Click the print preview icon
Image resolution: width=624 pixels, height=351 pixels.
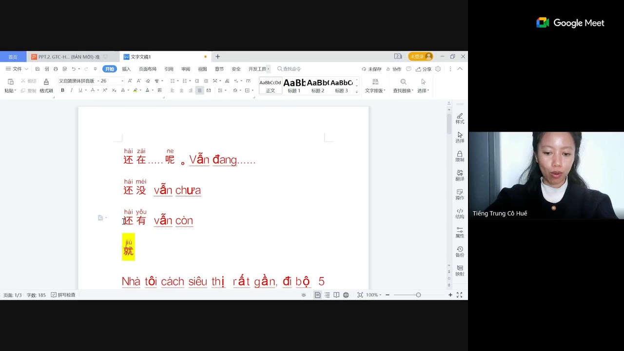64,69
